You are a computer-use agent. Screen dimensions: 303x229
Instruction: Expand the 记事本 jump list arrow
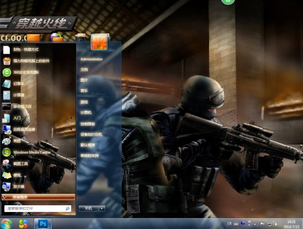click(72, 84)
